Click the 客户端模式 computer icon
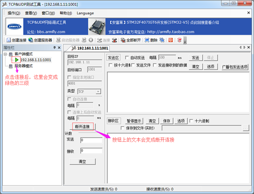The image size is (254, 194). click(x=11, y=54)
